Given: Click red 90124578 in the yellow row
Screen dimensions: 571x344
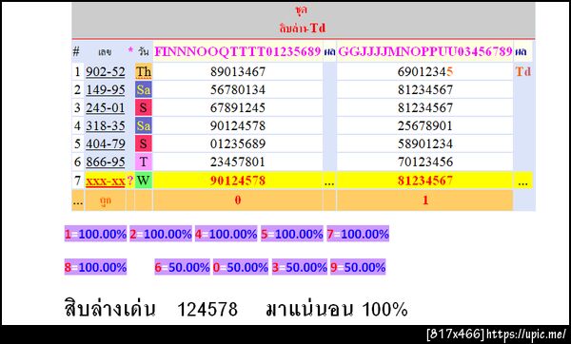Looking at the screenshot, I should click(x=238, y=181).
